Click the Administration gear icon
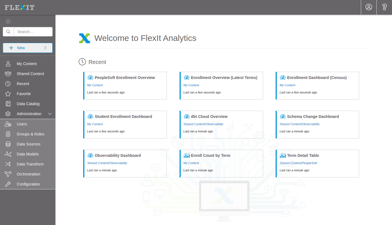The height and width of the screenshot is (225, 392). pyautogui.click(x=8, y=114)
